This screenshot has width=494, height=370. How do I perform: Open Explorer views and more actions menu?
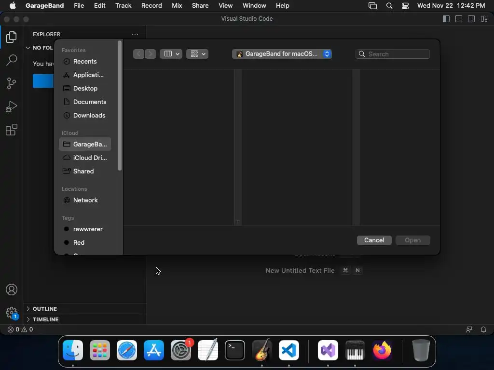click(135, 34)
